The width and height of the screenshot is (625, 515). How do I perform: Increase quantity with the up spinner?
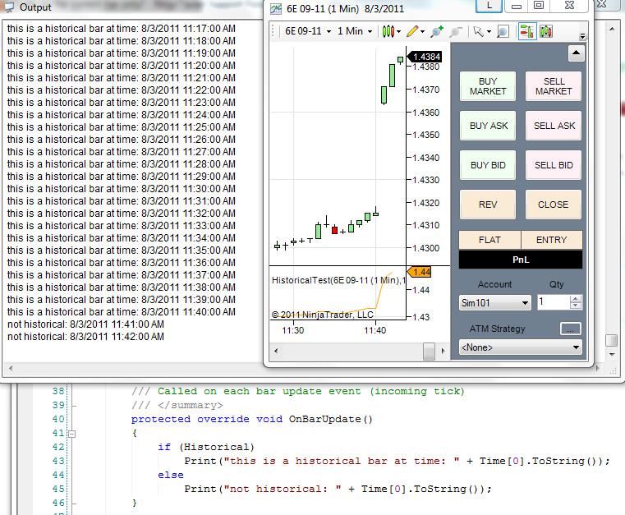[x=575, y=298]
